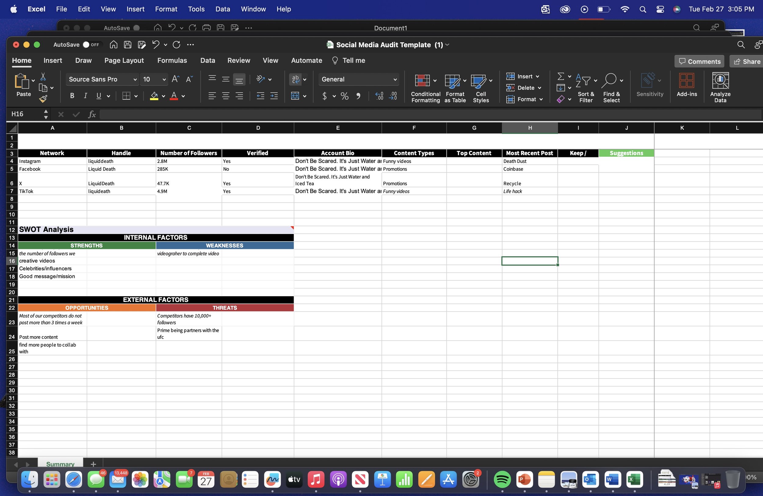763x496 pixels.
Task: Select the Summary sheet tab
Action: pos(60,464)
